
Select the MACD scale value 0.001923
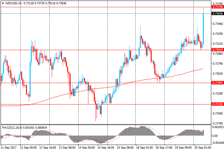click(218, 127)
